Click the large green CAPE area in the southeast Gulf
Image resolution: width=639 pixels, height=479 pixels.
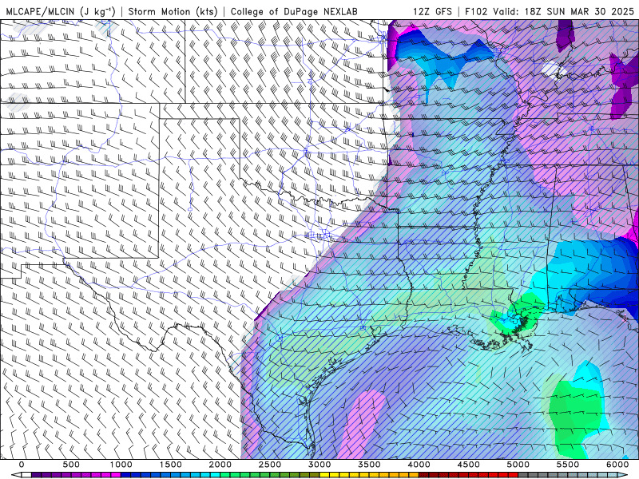click(574, 415)
